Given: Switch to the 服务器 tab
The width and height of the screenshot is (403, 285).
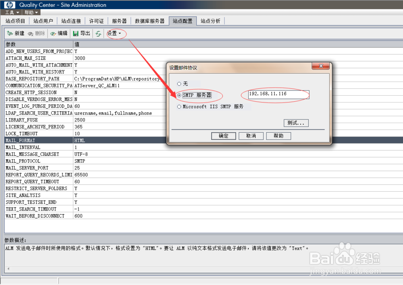Looking at the screenshot, I should pos(119,21).
